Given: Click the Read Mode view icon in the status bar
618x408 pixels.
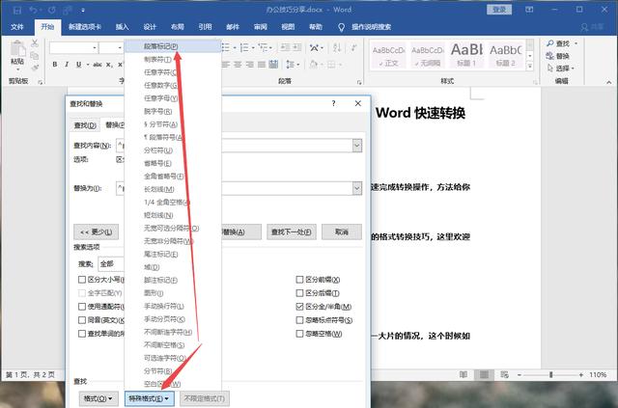Looking at the screenshot, I should pos(463,374).
